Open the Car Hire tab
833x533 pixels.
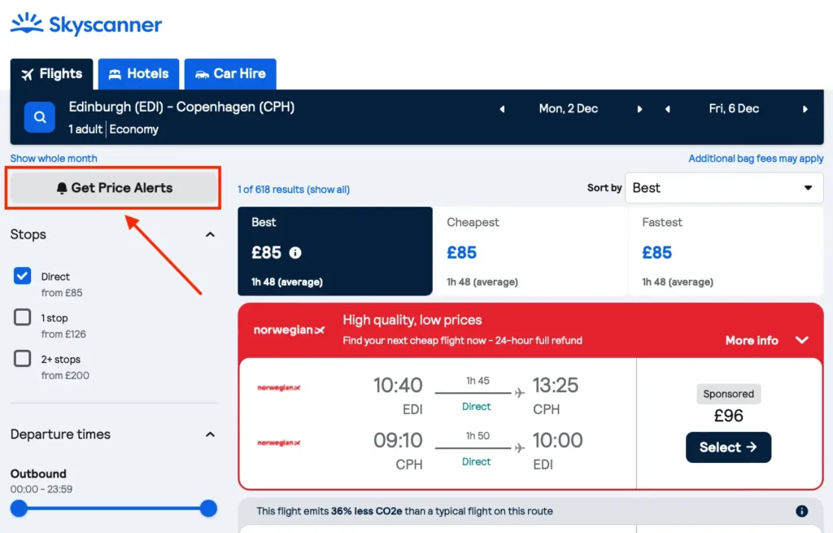coord(230,73)
